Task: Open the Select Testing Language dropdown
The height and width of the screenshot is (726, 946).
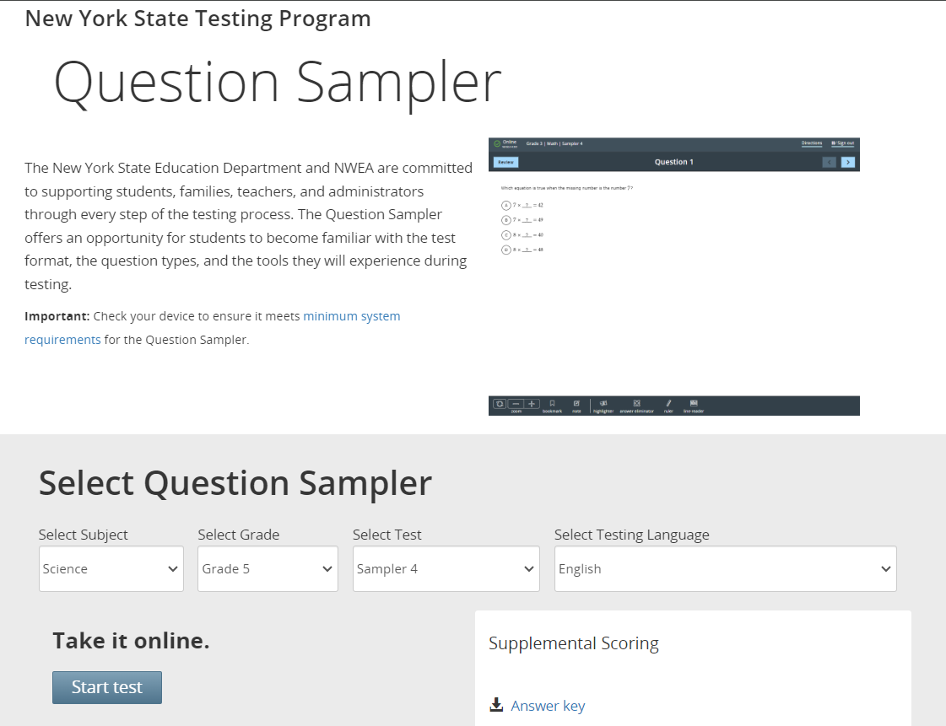Action: (x=725, y=568)
